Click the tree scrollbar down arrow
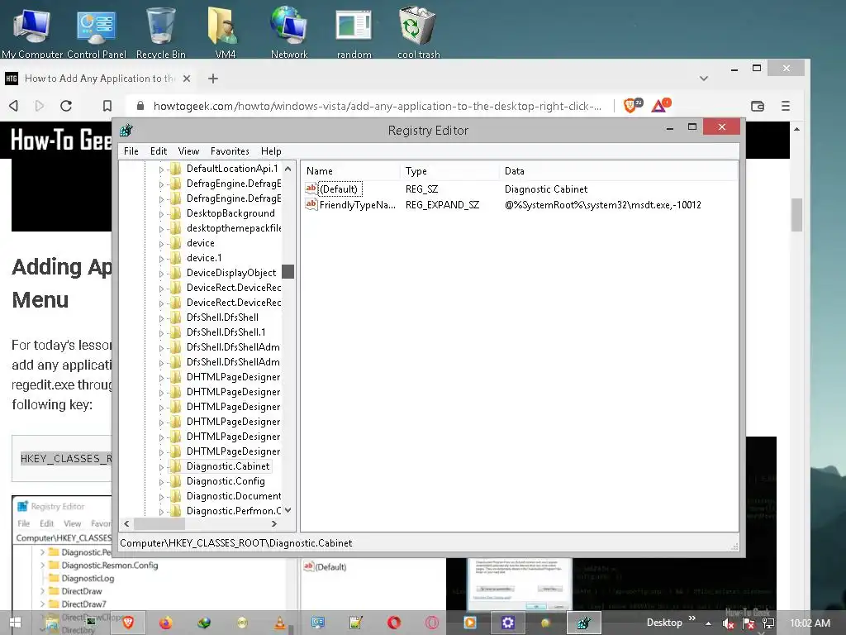The image size is (846, 635). tap(288, 510)
